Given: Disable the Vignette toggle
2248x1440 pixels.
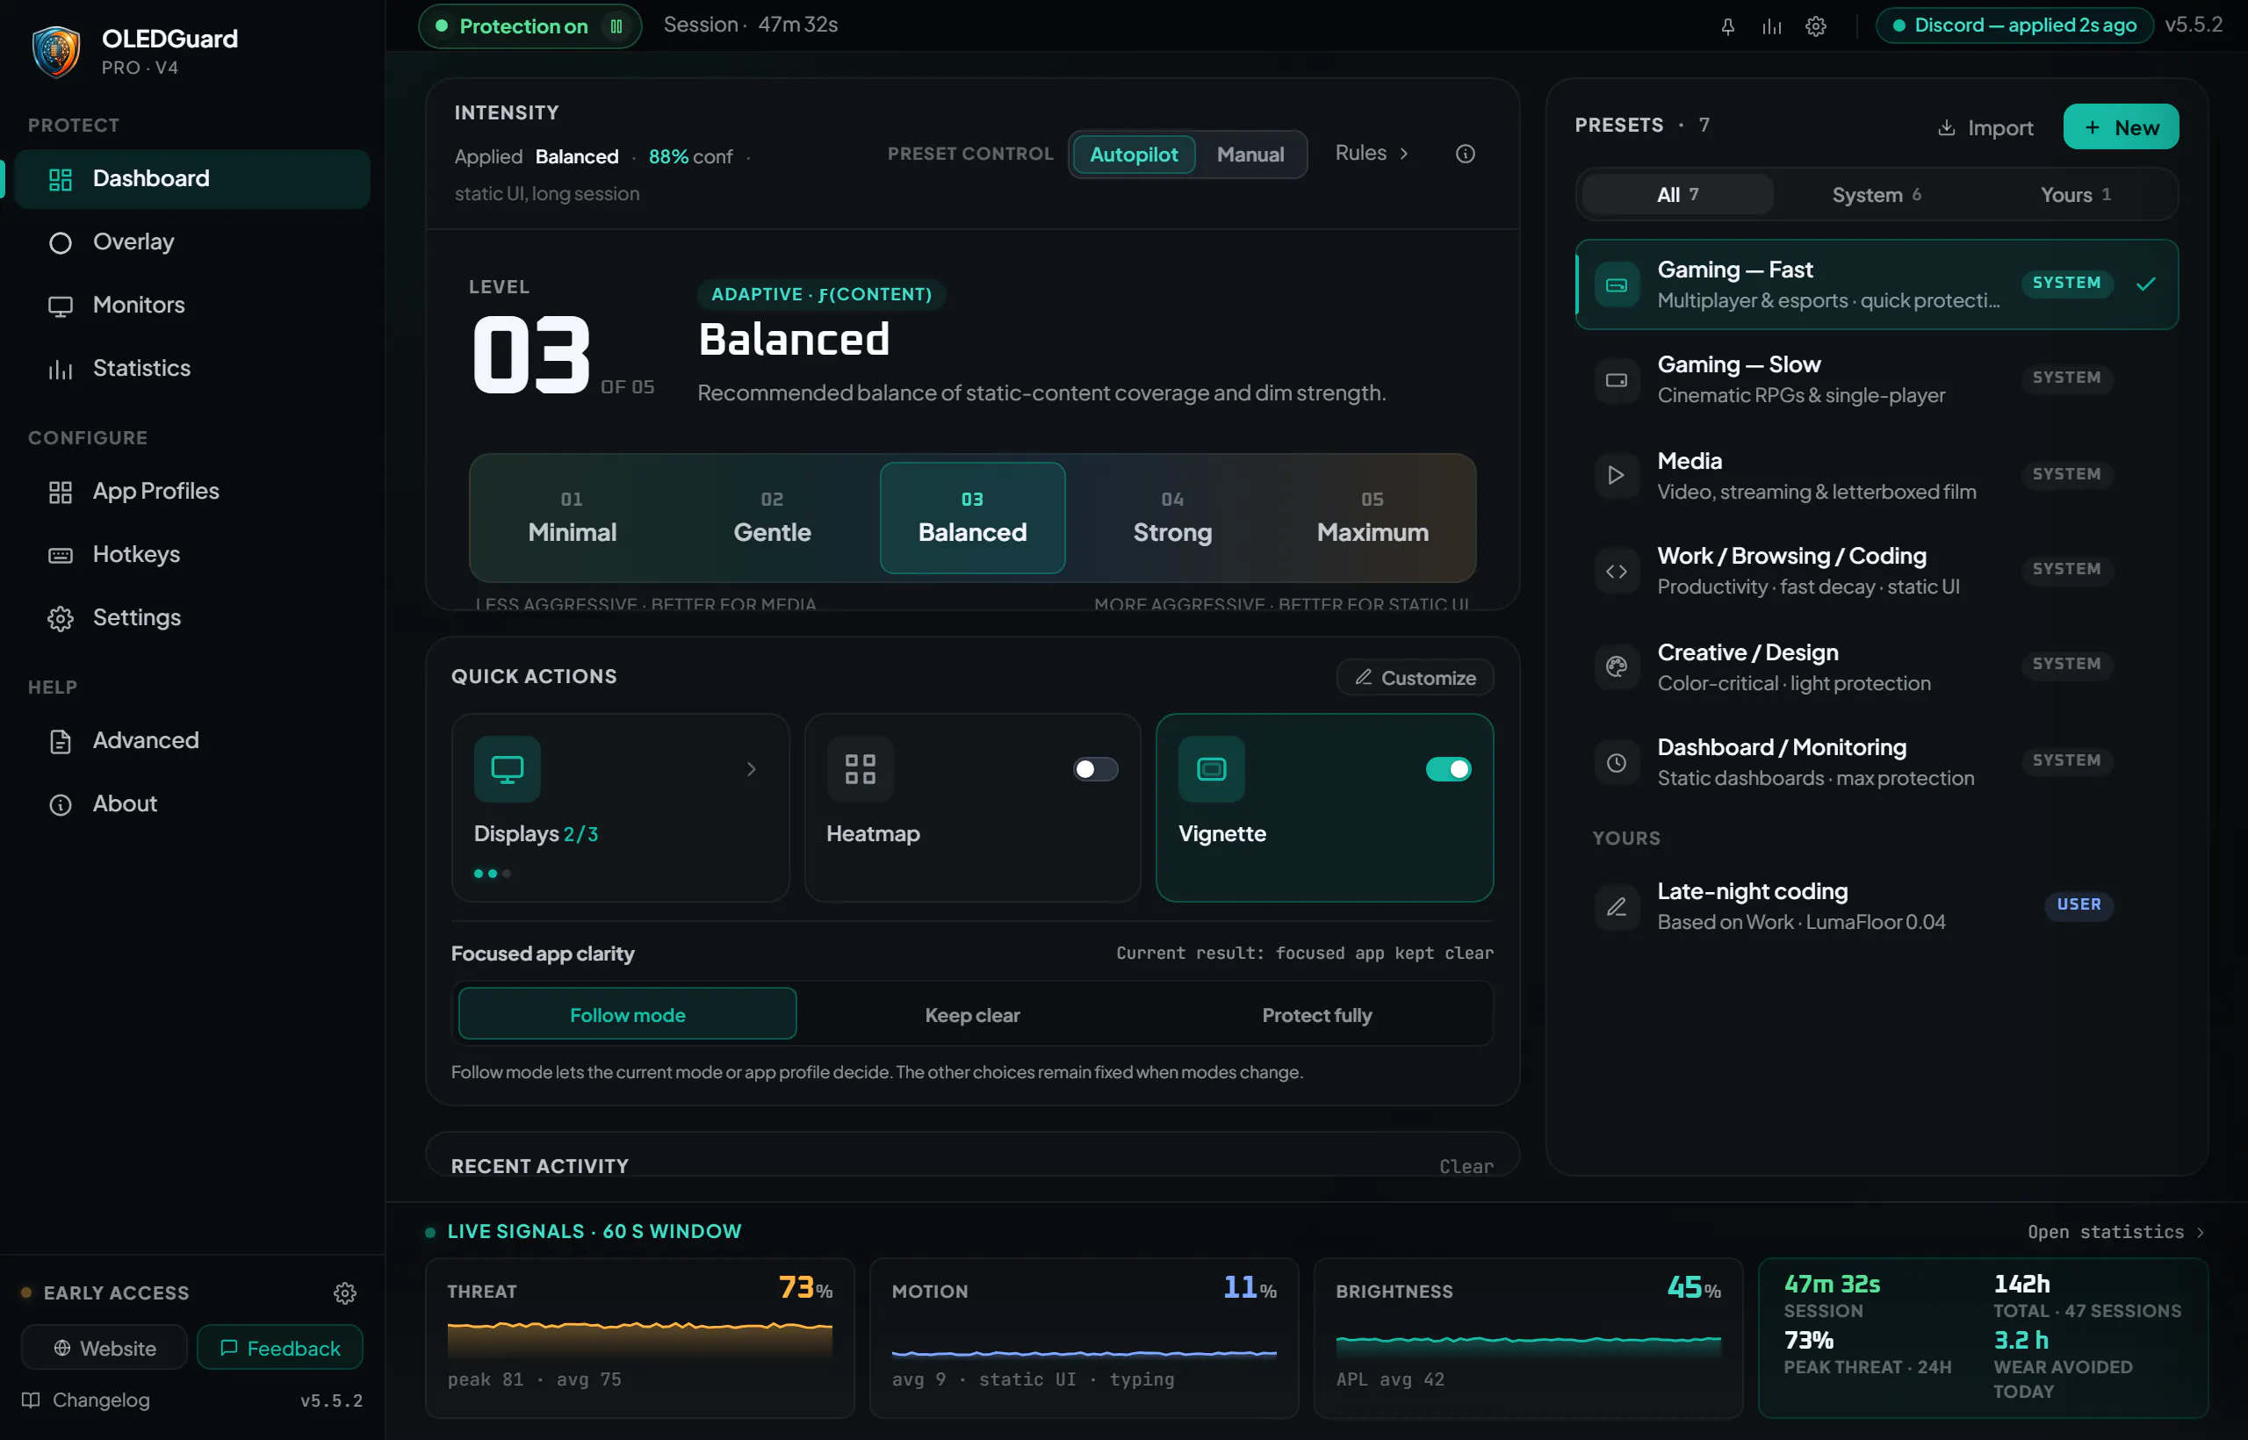Looking at the screenshot, I should tap(1447, 768).
